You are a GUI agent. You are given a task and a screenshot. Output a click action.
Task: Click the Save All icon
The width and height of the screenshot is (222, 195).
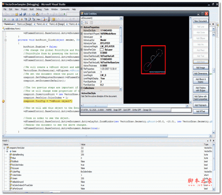(24, 14)
